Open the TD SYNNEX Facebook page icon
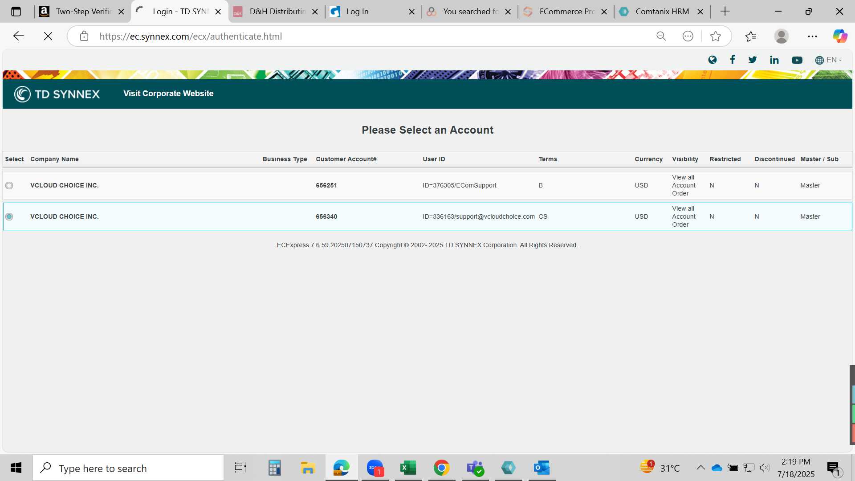 pyautogui.click(x=733, y=60)
